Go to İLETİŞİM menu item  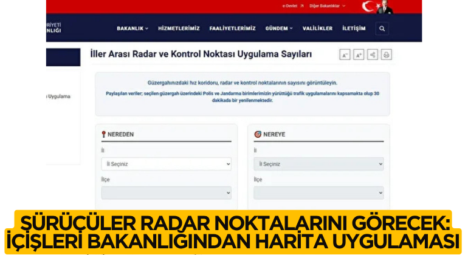(x=354, y=29)
